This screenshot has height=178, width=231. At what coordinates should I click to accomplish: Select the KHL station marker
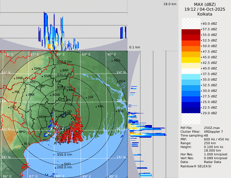(x=96, y=107)
